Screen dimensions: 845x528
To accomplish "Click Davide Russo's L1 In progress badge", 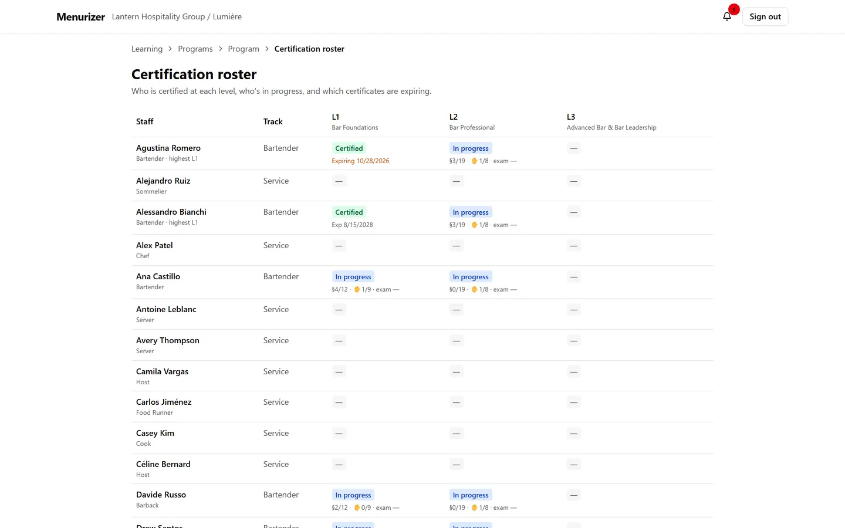I will [353, 495].
